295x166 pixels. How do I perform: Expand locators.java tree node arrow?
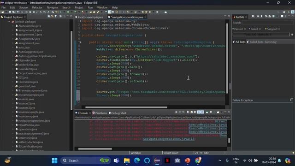13,99
